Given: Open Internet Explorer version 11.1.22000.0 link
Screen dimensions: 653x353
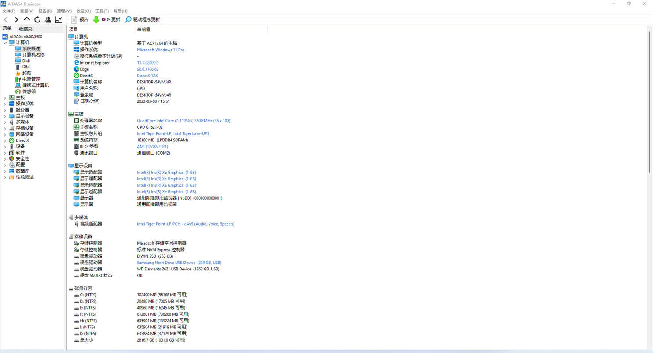Looking at the screenshot, I should point(148,63).
